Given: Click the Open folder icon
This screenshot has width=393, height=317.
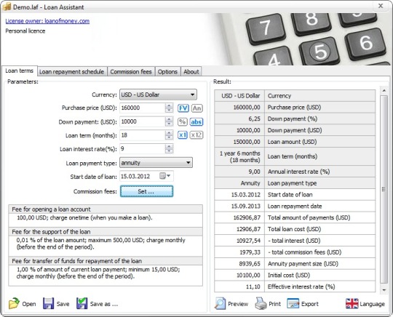Looking at the screenshot, I should (14, 303).
